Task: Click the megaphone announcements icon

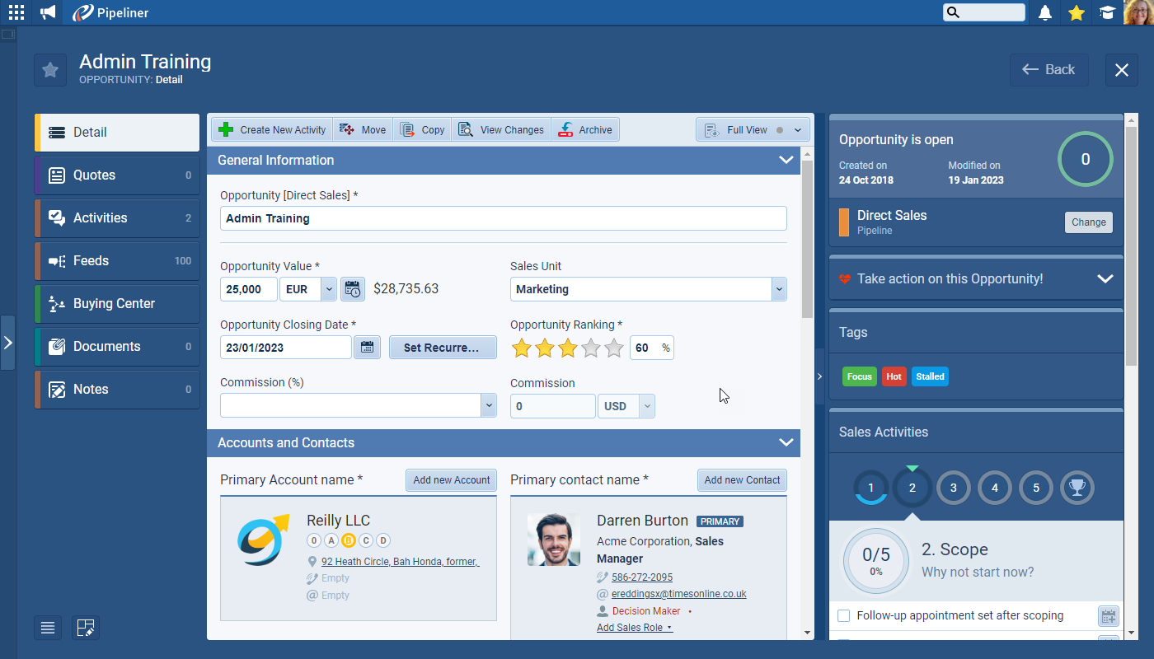Action: pos(48,12)
